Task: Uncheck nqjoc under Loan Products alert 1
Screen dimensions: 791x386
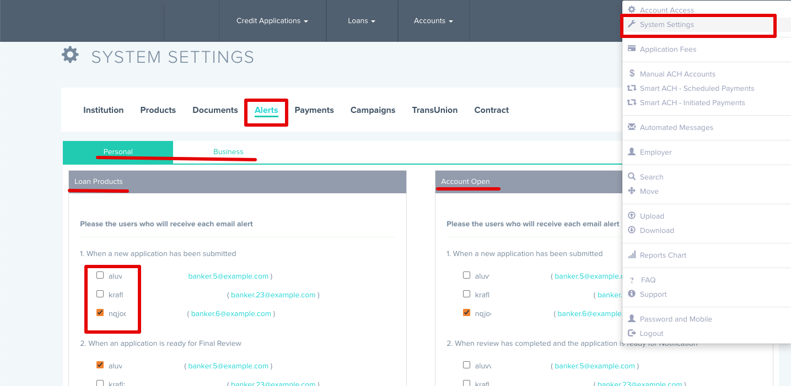Action: click(x=100, y=313)
